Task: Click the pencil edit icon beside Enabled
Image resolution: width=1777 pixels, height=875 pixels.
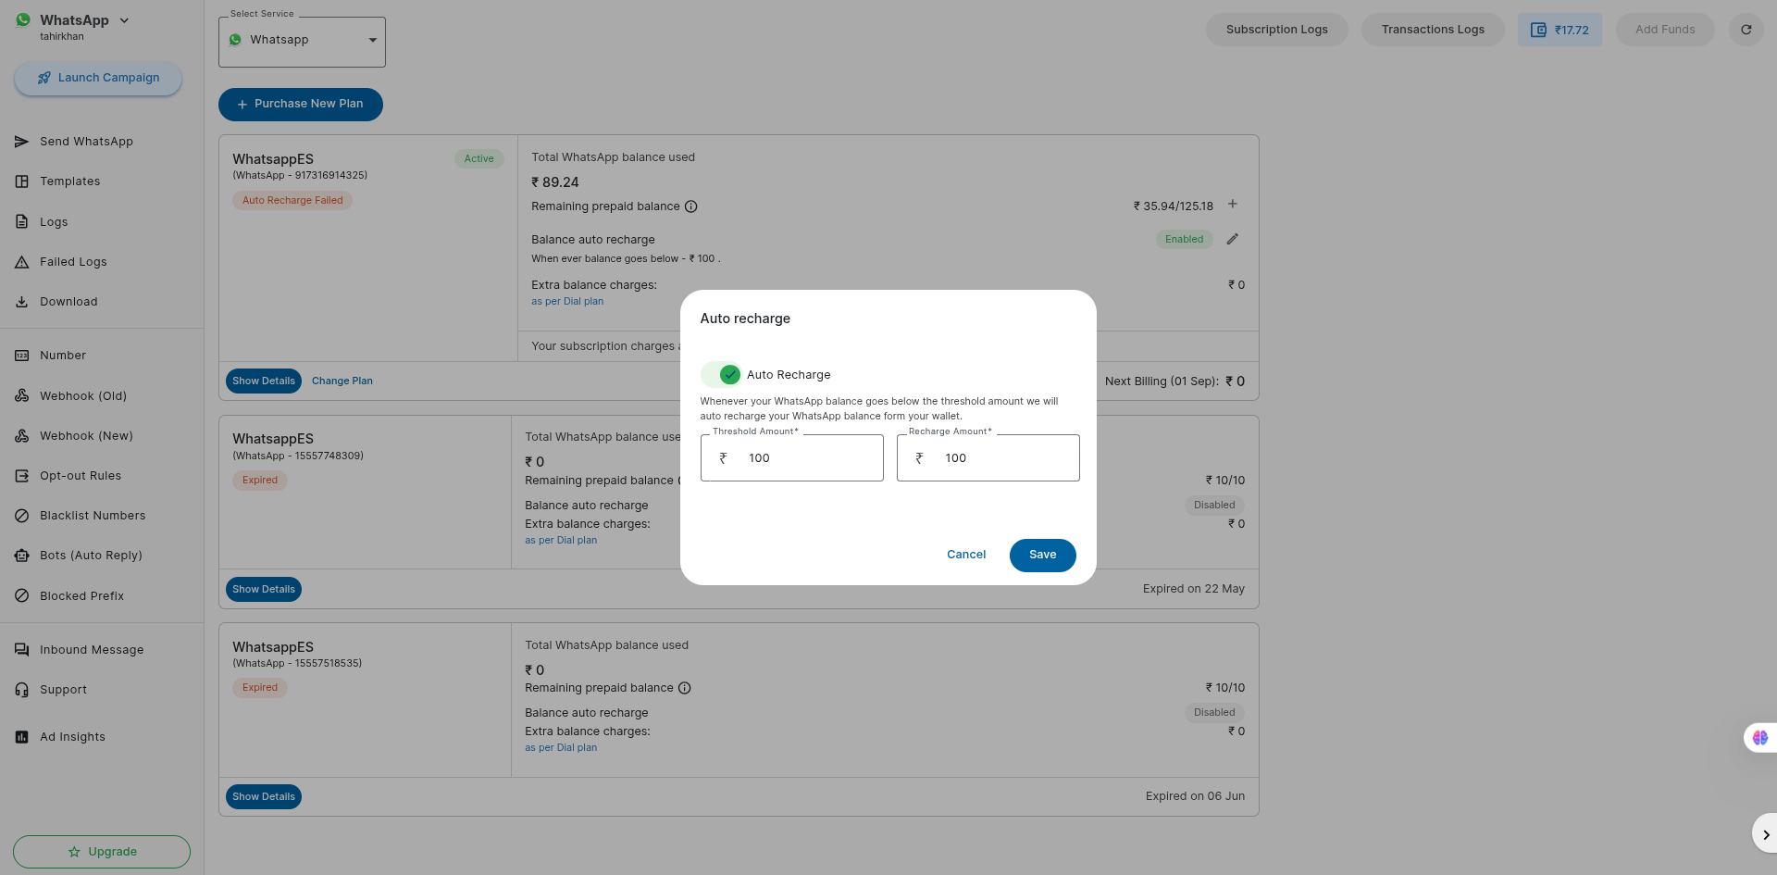Action: point(1233,239)
